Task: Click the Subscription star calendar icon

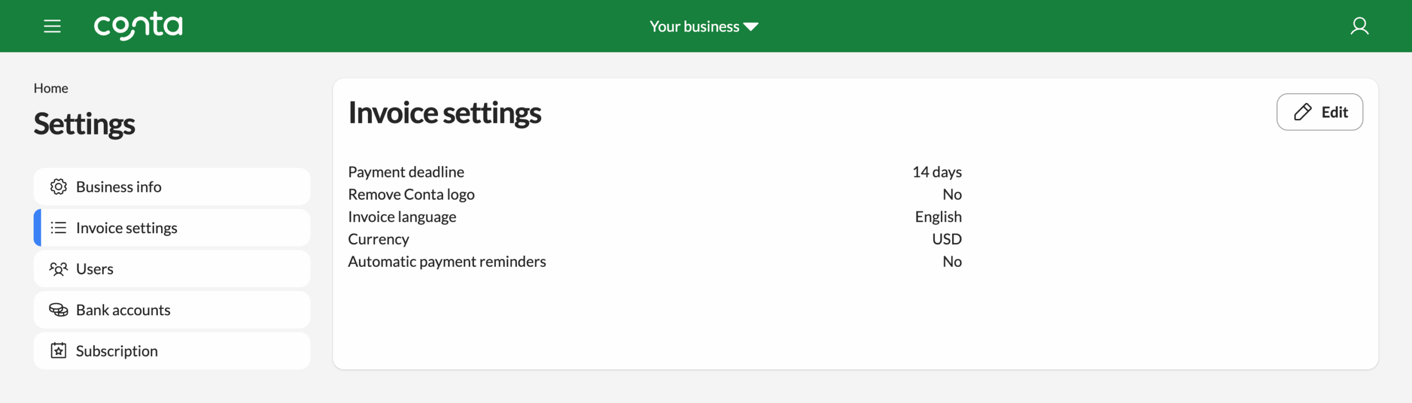Action: (x=58, y=351)
